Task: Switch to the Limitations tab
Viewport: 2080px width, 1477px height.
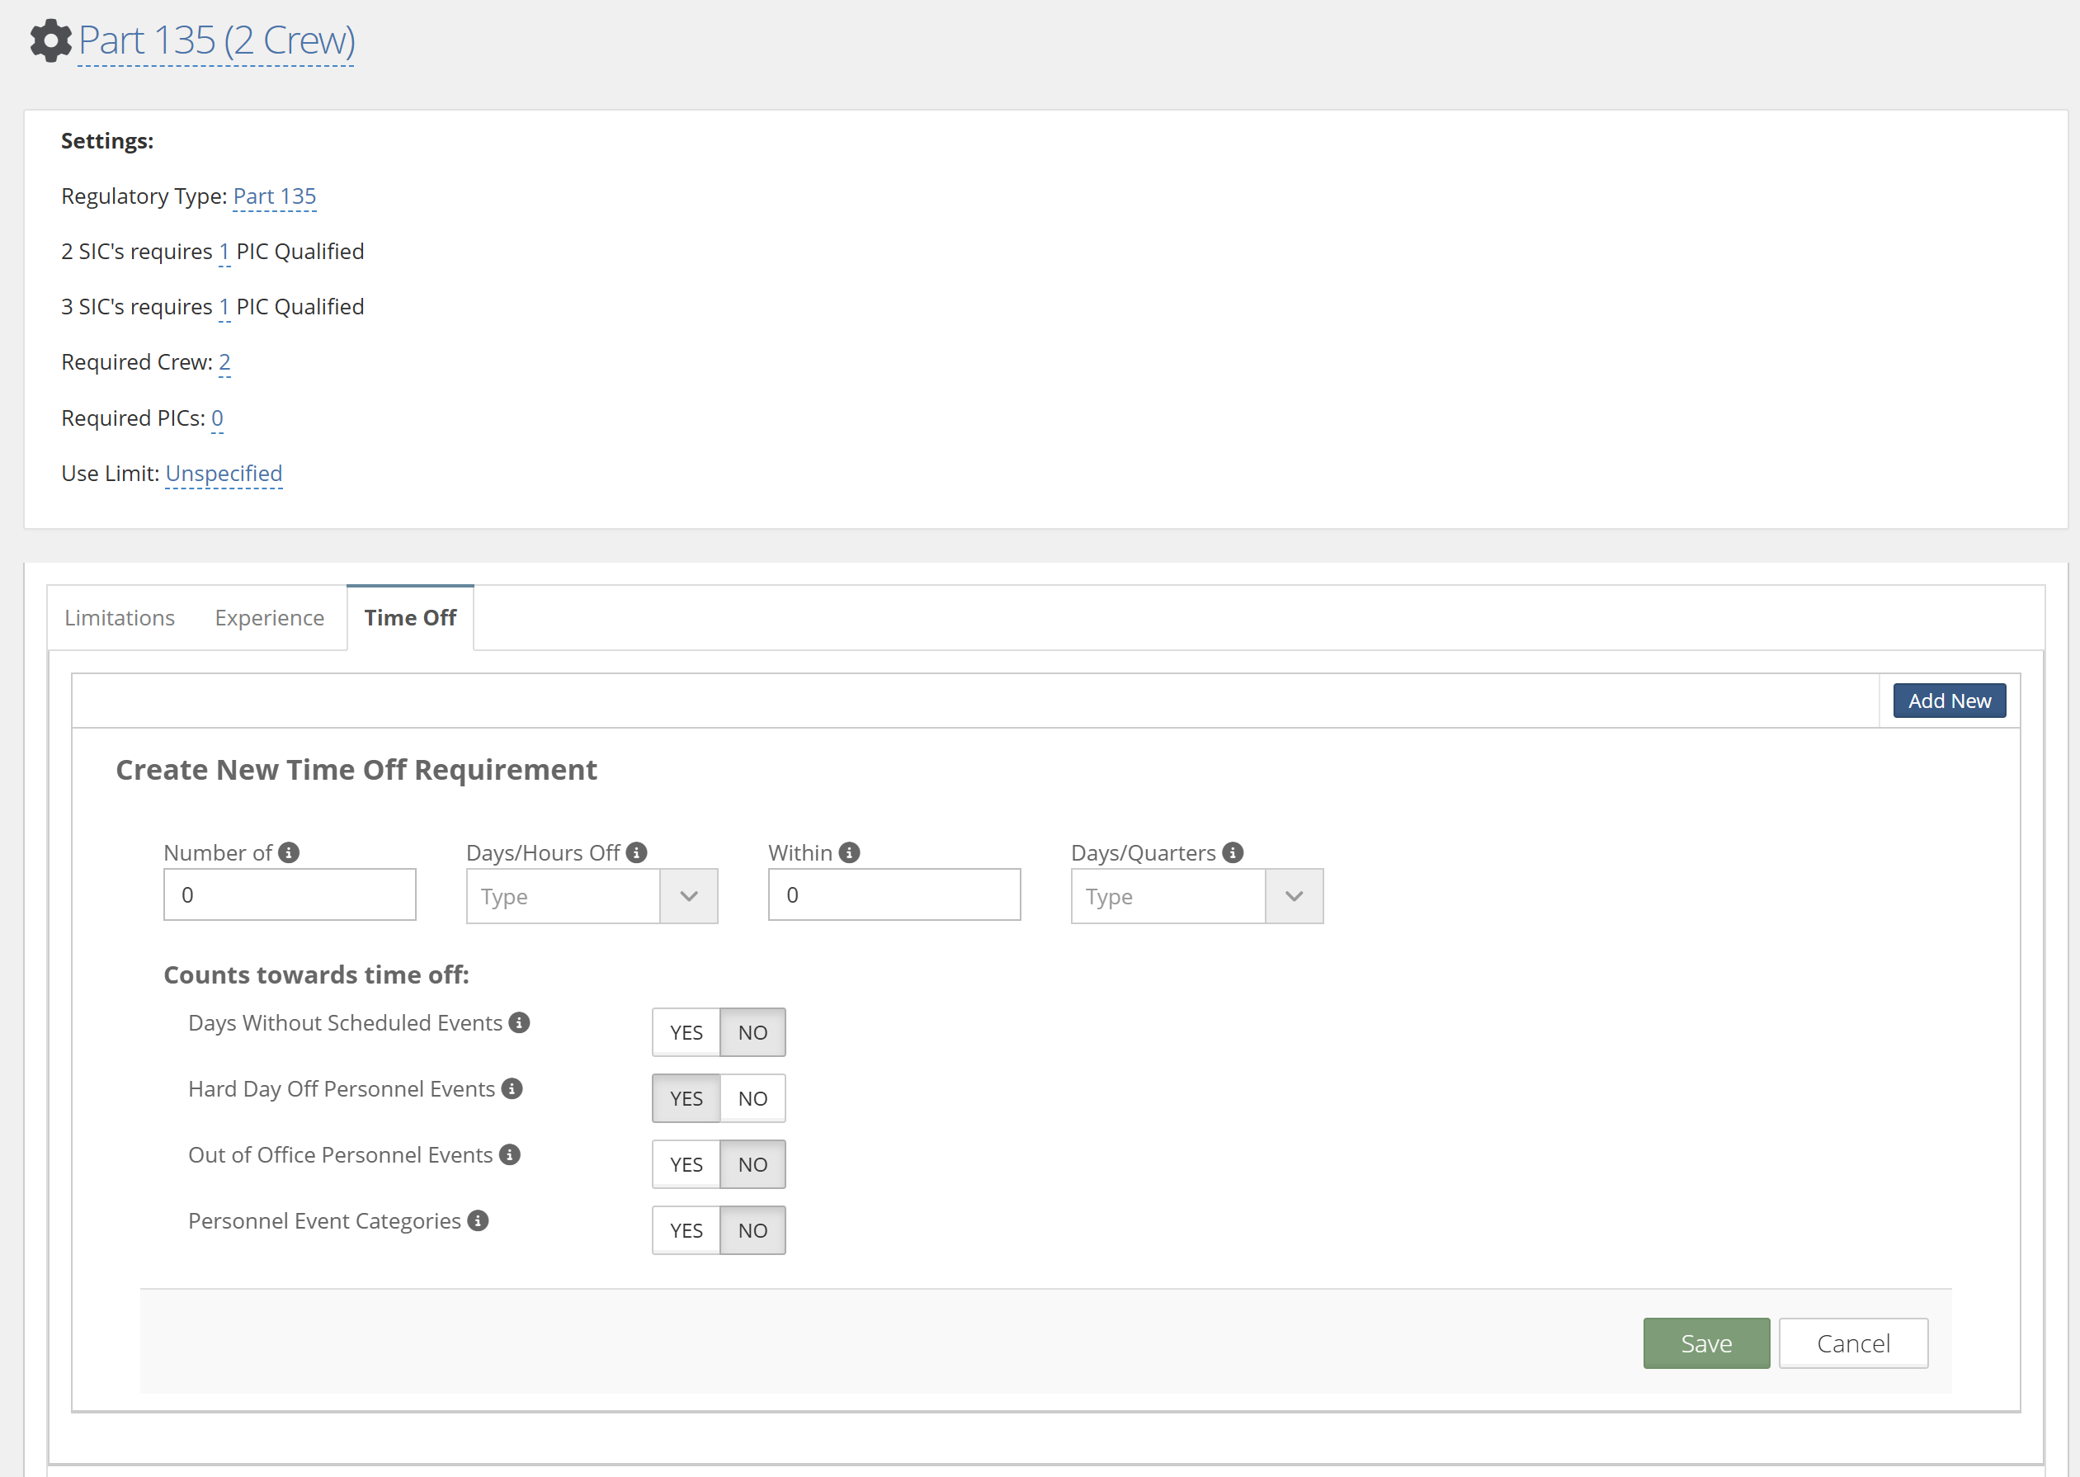Action: pyautogui.click(x=119, y=617)
